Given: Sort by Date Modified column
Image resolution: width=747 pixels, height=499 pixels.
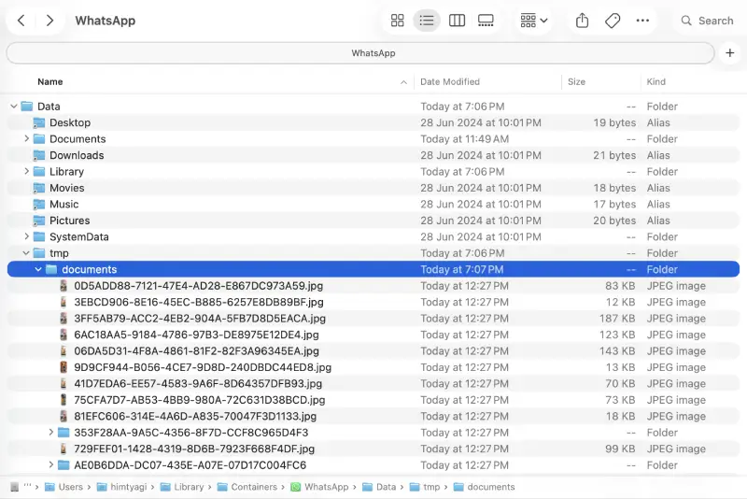Looking at the screenshot, I should pyautogui.click(x=450, y=81).
